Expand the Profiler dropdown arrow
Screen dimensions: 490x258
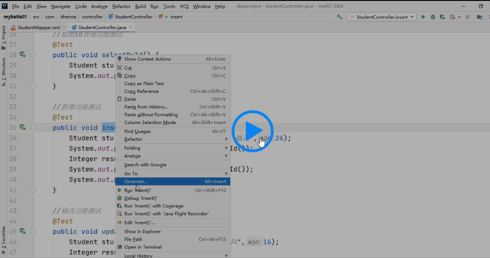[459, 17]
